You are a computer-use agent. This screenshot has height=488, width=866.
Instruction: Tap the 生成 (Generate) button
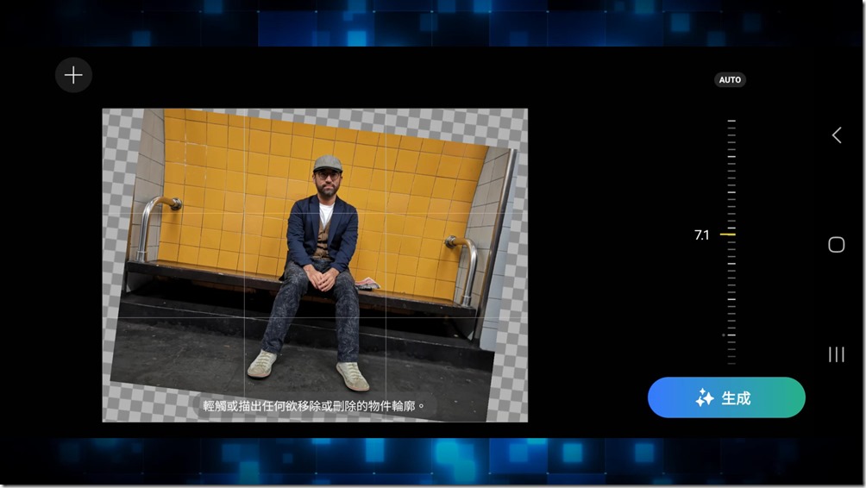(x=726, y=397)
